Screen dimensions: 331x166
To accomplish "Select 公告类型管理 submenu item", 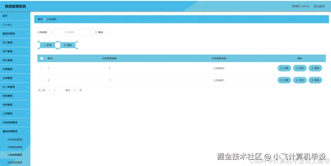I will 15,155.
